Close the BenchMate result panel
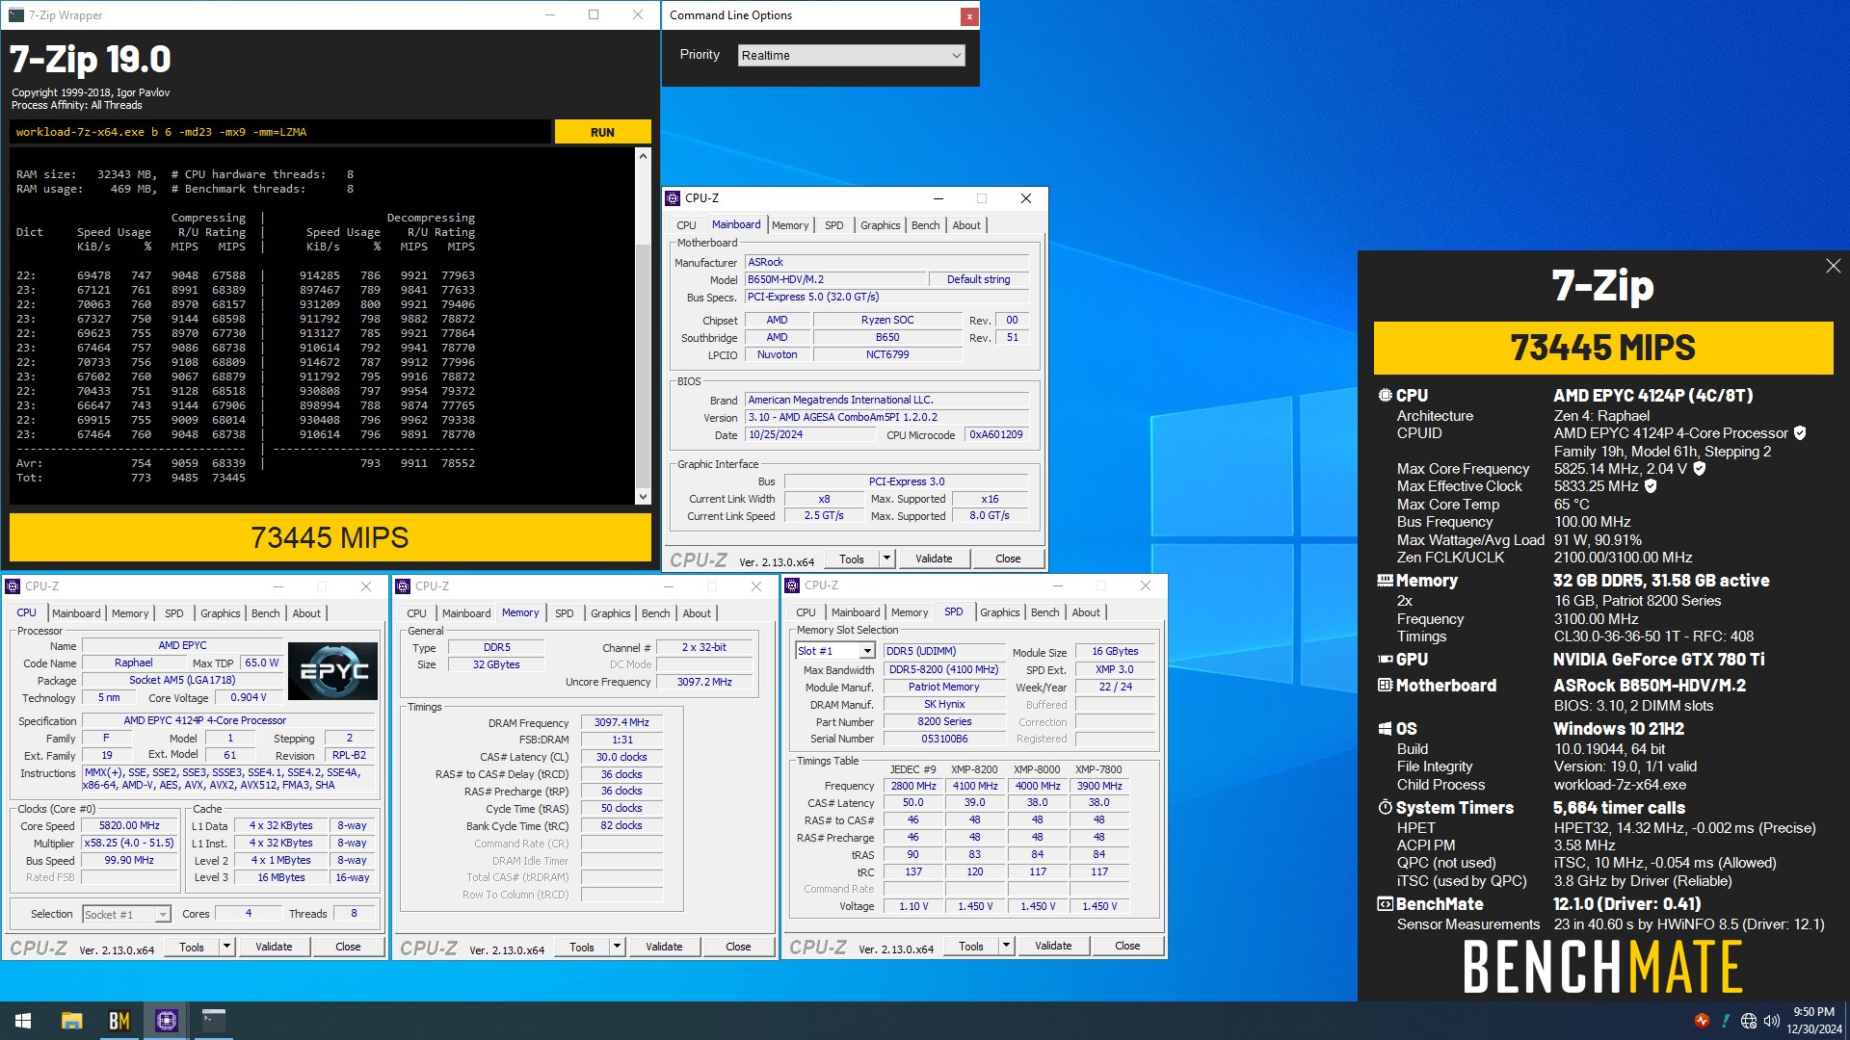The width and height of the screenshot is (1850, 1040). (x=1833, y=266)
